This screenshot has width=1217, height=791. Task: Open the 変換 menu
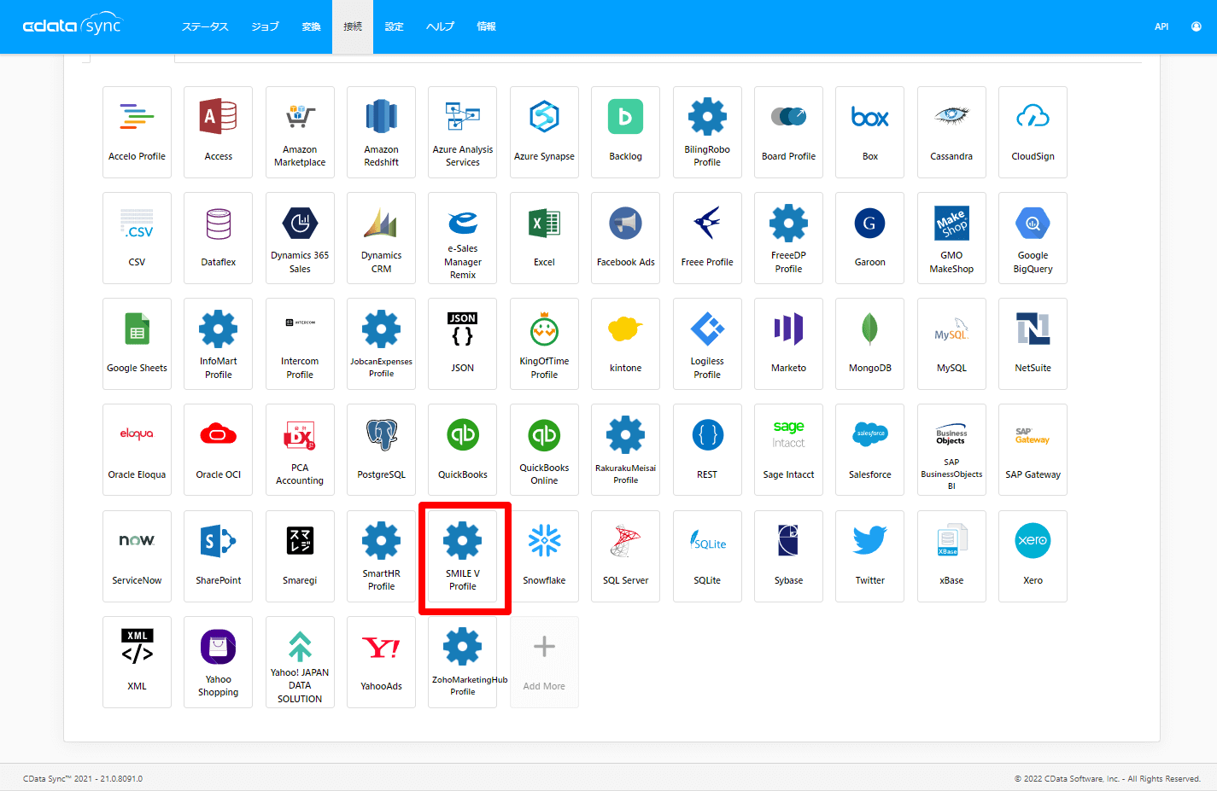click(311, 26)
